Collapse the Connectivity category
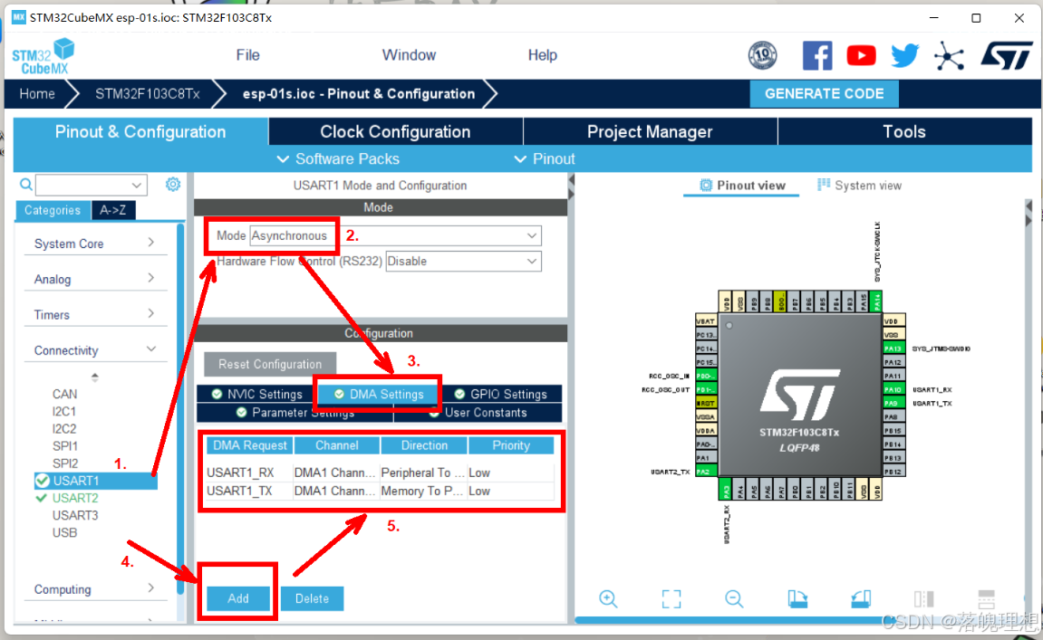The image size is (1043, 640). [x=94, y=350]
